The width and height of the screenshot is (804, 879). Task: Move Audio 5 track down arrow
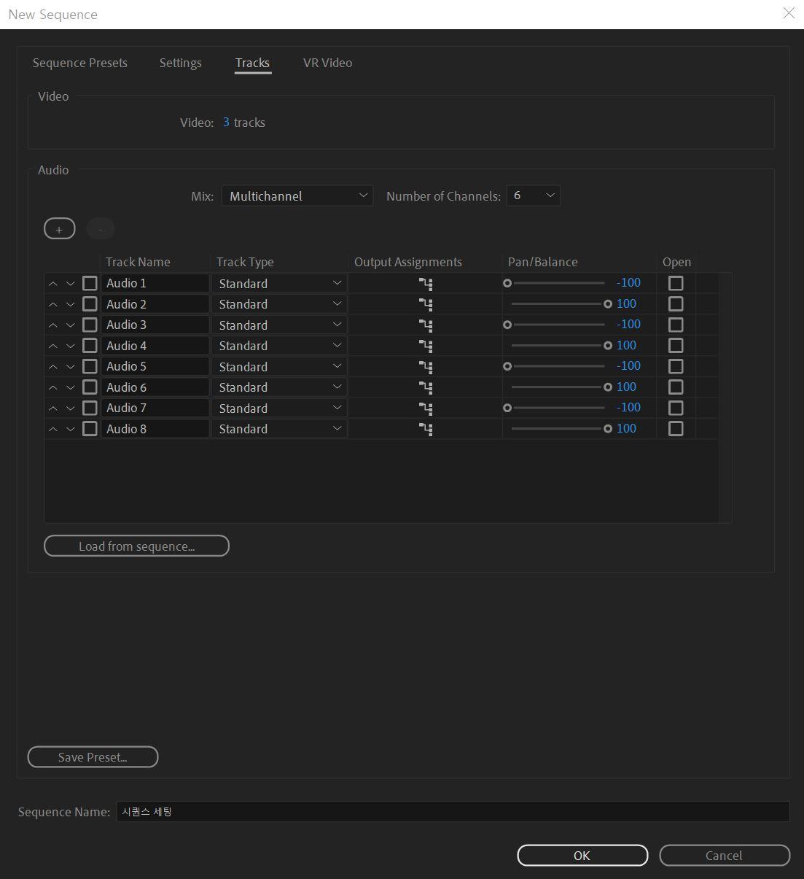(71, 367)
